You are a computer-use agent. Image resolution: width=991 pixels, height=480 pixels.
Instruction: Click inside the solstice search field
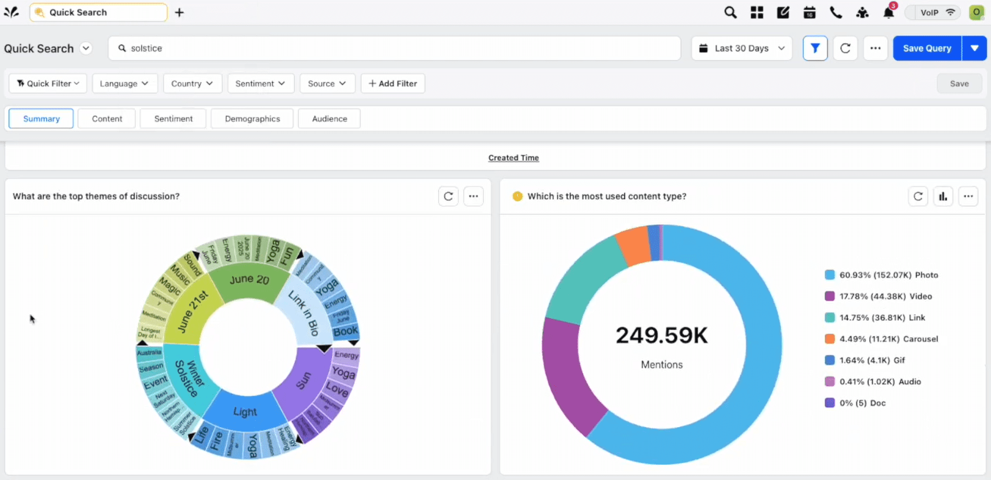coord(366,48)
